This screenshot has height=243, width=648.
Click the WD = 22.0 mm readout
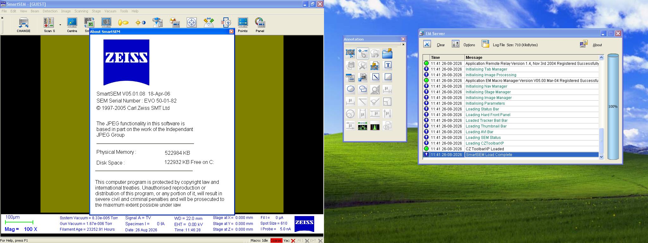coord(188,218)
